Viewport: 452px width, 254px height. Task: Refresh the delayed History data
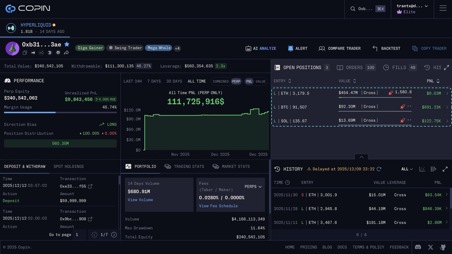379,169
